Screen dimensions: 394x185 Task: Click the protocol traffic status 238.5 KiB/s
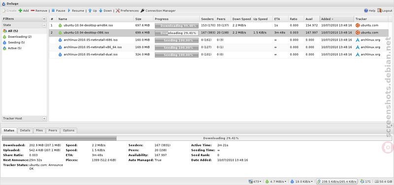click(337, 182)
